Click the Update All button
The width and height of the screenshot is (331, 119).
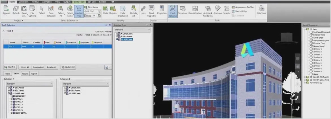click(68, 67)
